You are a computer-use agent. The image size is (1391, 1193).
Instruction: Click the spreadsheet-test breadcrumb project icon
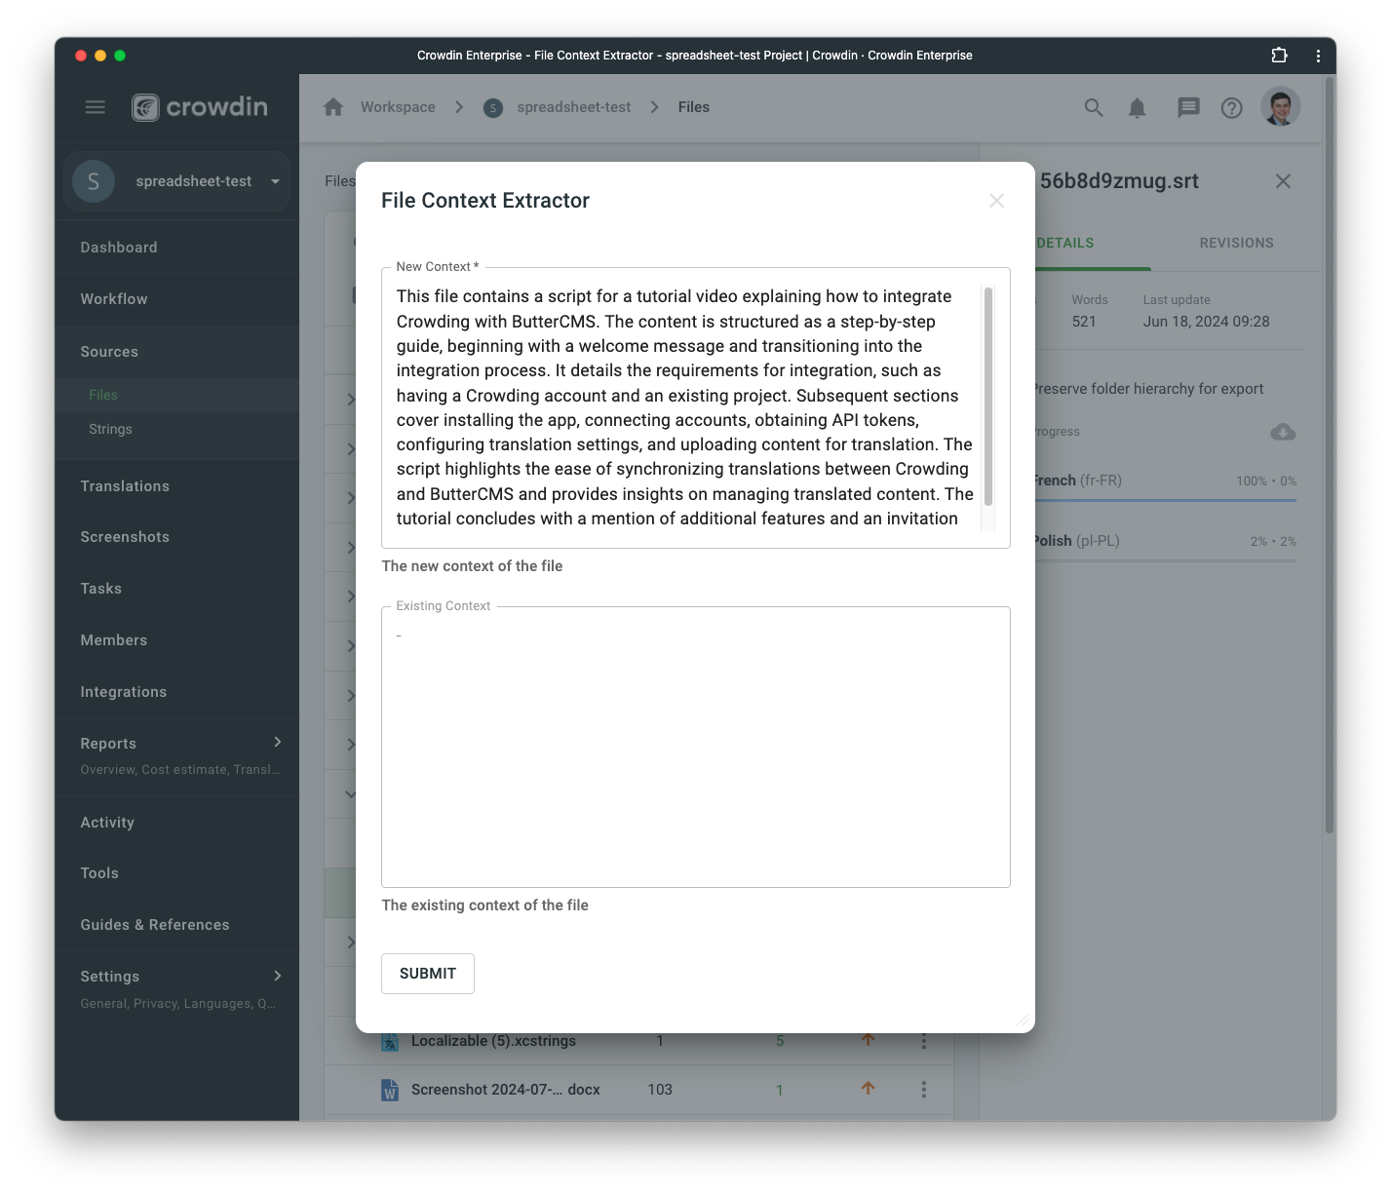tap(493, 107)
